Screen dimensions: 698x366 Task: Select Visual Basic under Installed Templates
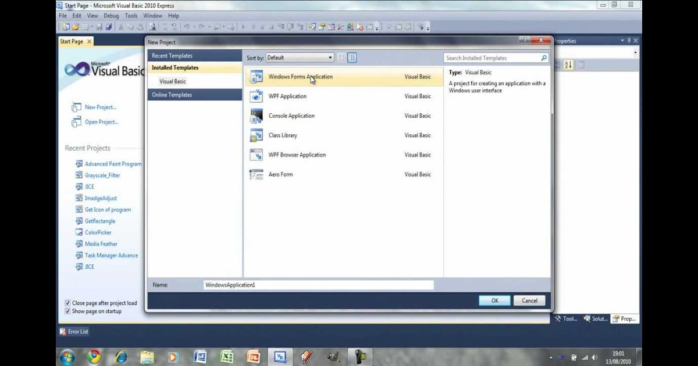click(x=173, y=81)
